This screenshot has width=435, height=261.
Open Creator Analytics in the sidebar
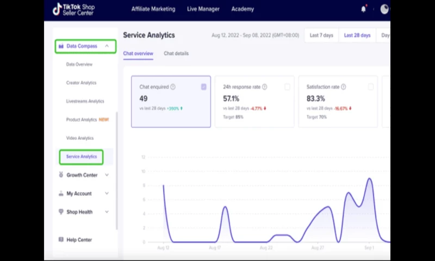coord(81,83)
